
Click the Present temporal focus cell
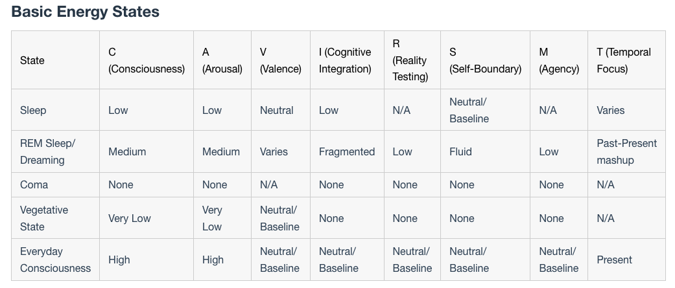[x=614, y=260]
